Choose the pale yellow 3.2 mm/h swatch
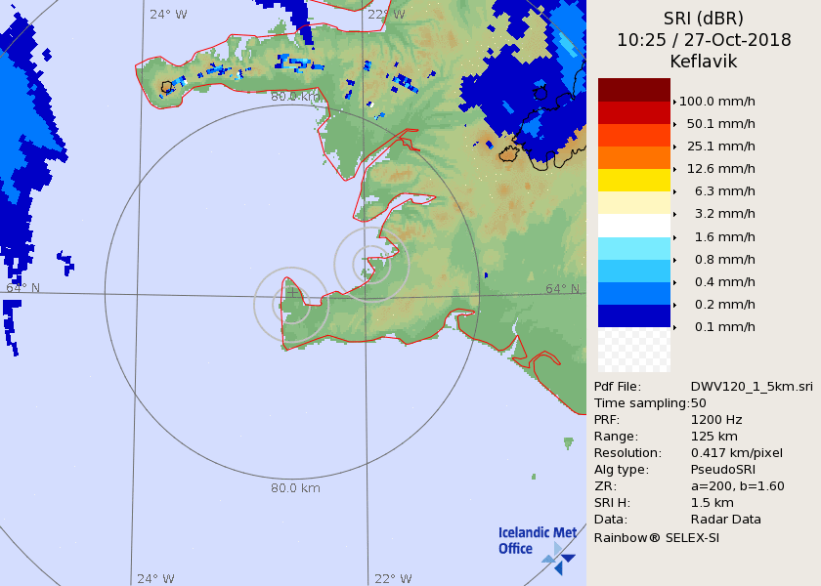821x586 pixels. [x=634, y=202]
